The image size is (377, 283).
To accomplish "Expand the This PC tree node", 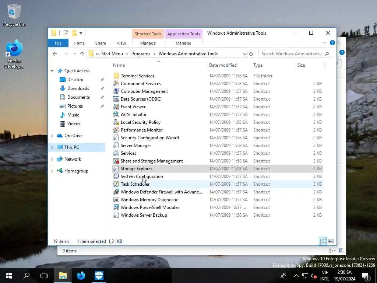I will point(52,147).
